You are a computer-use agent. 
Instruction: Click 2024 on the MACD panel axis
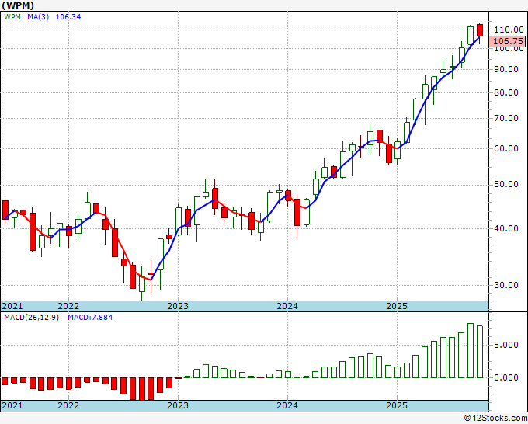point(287,405)
